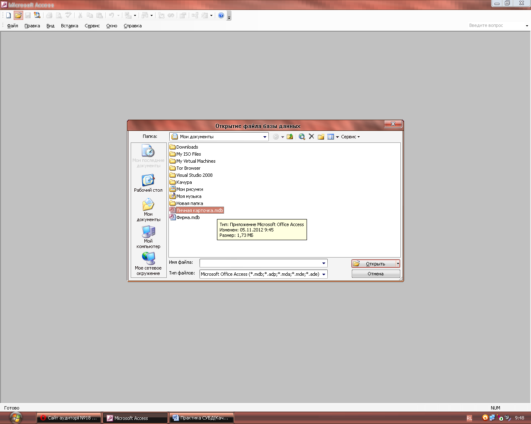Select the Личная карточка.mdb file
Viewport: 531px width, 424px height.
197,210
